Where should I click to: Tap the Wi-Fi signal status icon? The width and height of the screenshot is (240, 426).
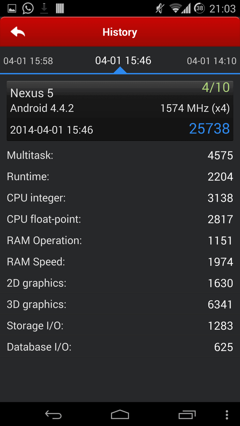click(x=176, y=8)
